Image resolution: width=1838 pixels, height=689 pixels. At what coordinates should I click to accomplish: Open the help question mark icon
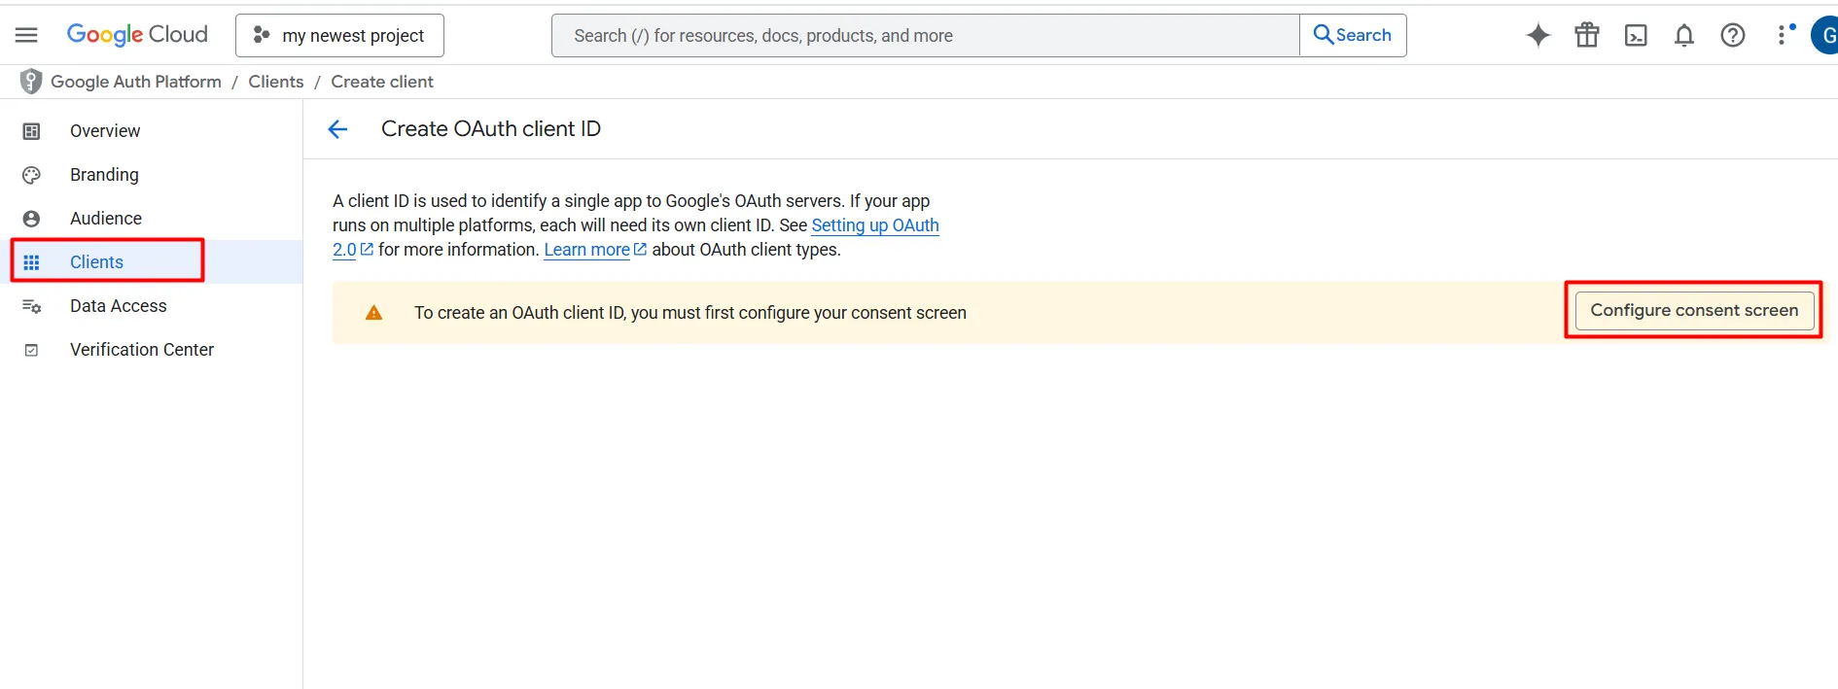(x=1733, y=35)
